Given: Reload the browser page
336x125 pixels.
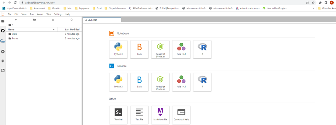Looking at the screenshot, I should pos(15,3).
